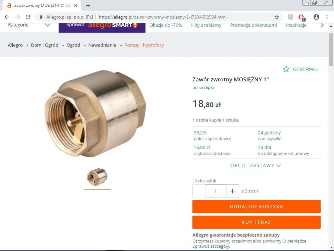Click DODAJ DO KOSZYKA button
This screenshot has width=334, height=251.
[x=256, y=206]
